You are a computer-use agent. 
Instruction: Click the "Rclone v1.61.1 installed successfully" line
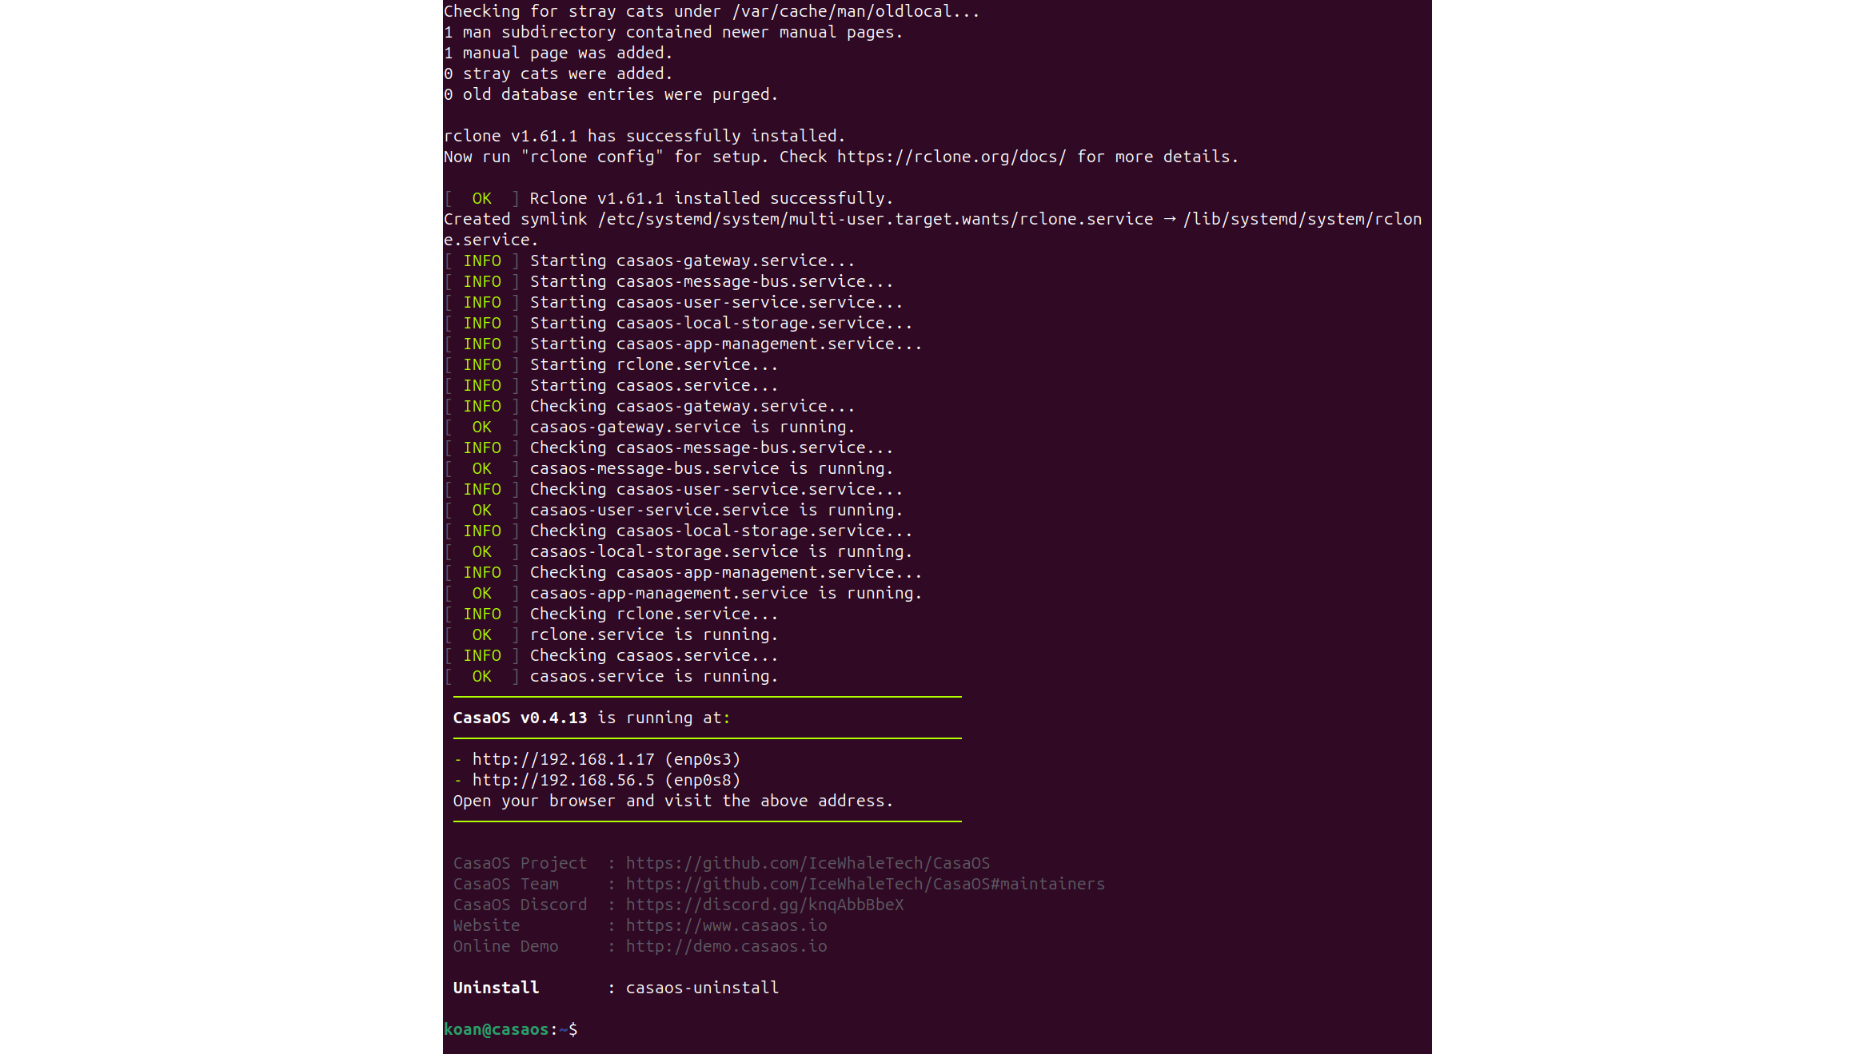pos(710,198)
